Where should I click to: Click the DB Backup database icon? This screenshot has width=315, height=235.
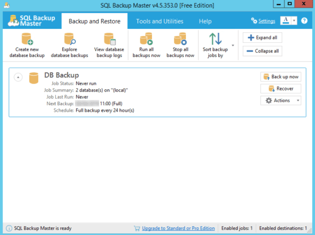click(33, 78)
